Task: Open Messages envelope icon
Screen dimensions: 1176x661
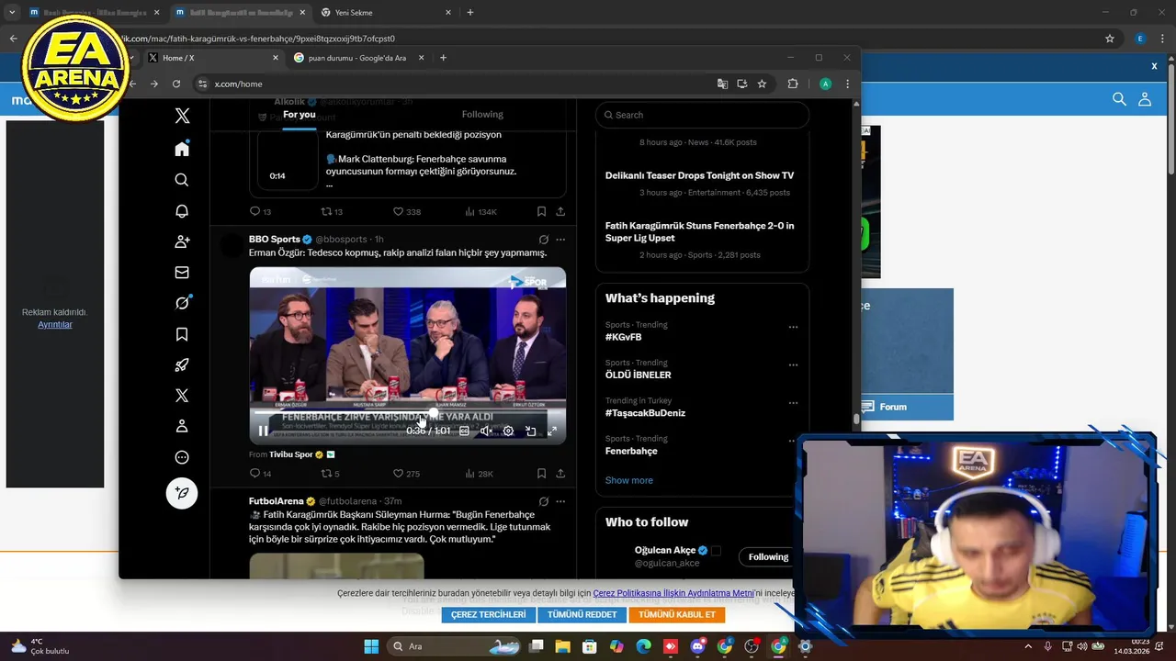Action: click(x=182, y=273)
